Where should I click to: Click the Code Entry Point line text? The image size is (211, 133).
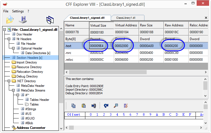85,86
